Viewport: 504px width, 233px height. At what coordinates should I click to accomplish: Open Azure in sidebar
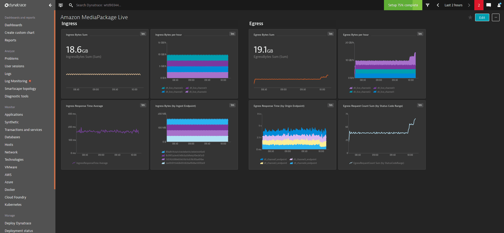(9, 182)
